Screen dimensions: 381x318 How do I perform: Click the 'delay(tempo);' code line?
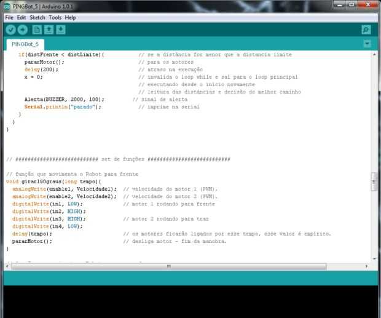[x=32, y=234]
